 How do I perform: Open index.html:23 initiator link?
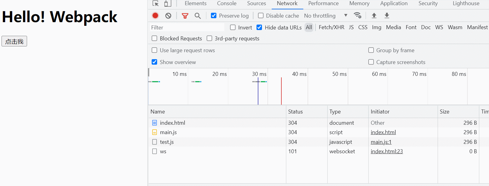coord(387,151)
